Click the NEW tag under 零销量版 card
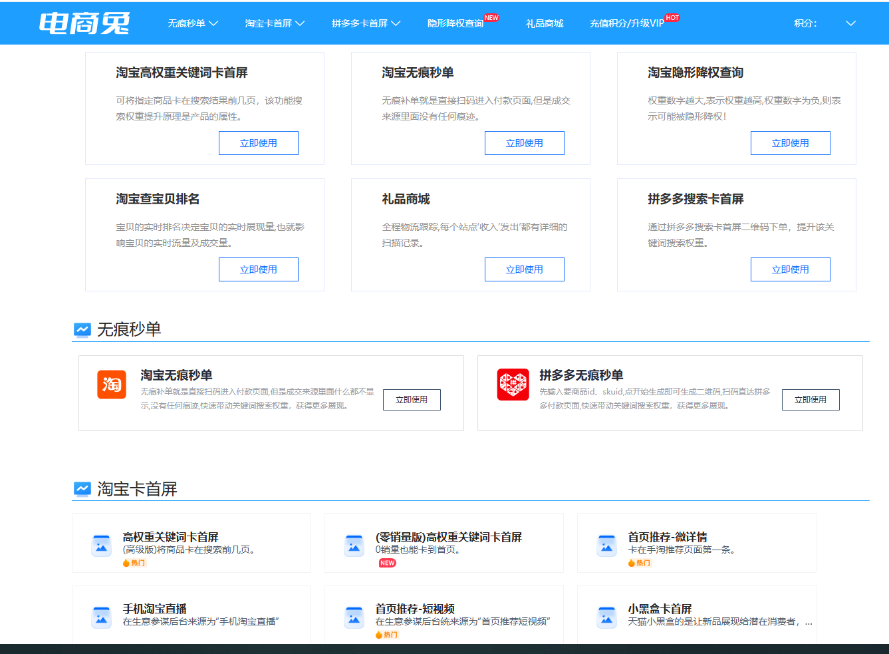The image size is (889, 654). (388, 563)
